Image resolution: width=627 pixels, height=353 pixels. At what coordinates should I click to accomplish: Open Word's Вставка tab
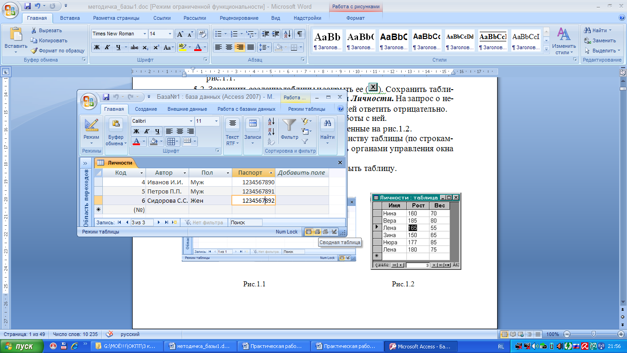(x=70, y=18)
